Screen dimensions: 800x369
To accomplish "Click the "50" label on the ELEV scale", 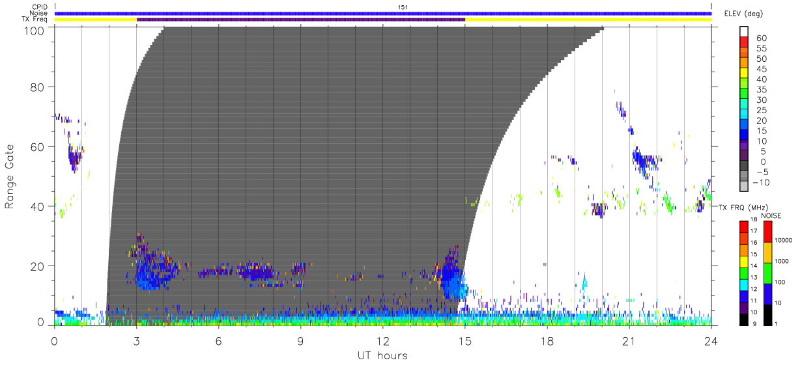I will [x=761, y=59].
